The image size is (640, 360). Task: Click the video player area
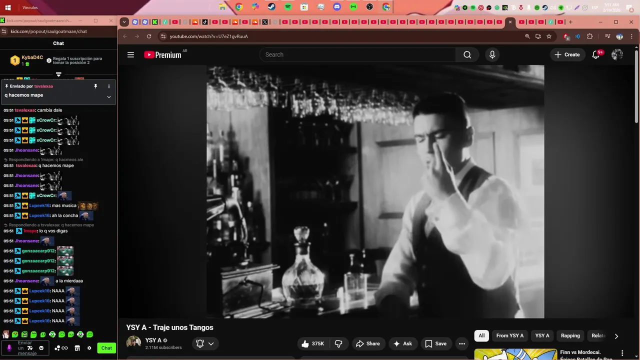(375, 191)
